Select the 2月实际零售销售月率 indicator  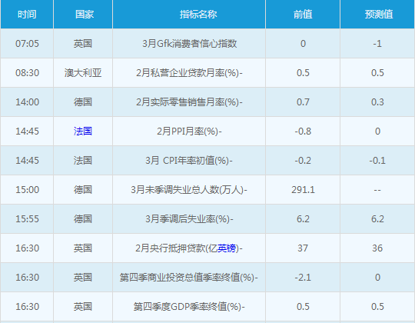coord(189,102)
